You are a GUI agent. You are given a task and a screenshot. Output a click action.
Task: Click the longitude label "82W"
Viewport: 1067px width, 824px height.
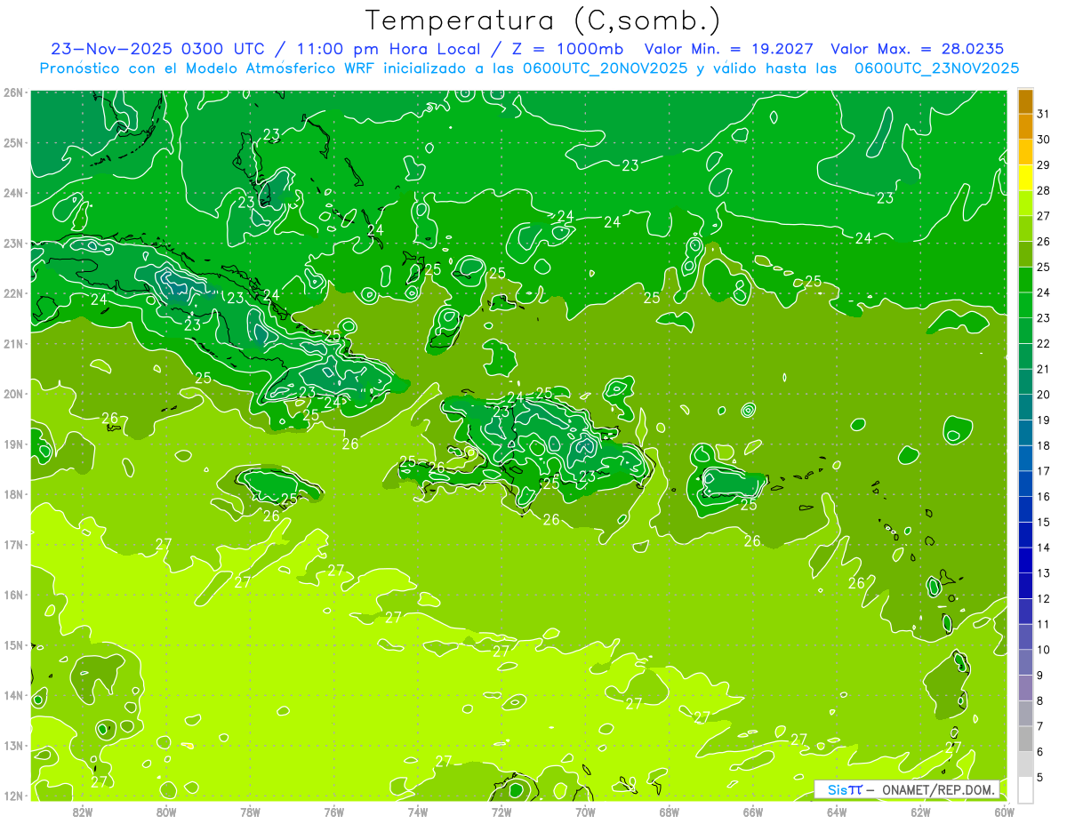[x=83, y=812]
